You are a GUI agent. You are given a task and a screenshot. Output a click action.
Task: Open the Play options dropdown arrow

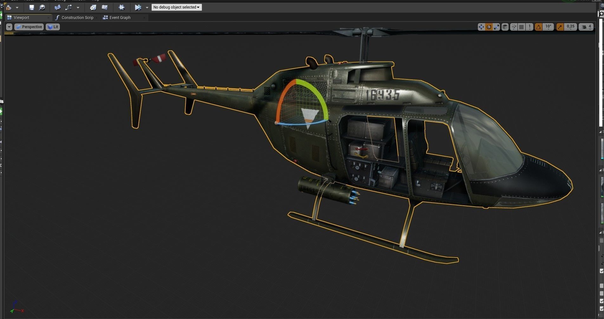(x=147, y=7)
